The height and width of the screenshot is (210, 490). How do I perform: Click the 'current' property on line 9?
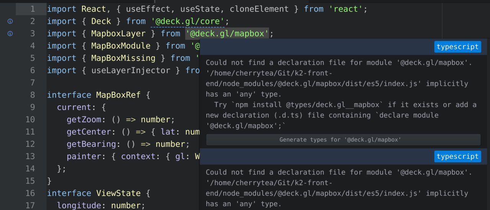[x=74, y=107]
